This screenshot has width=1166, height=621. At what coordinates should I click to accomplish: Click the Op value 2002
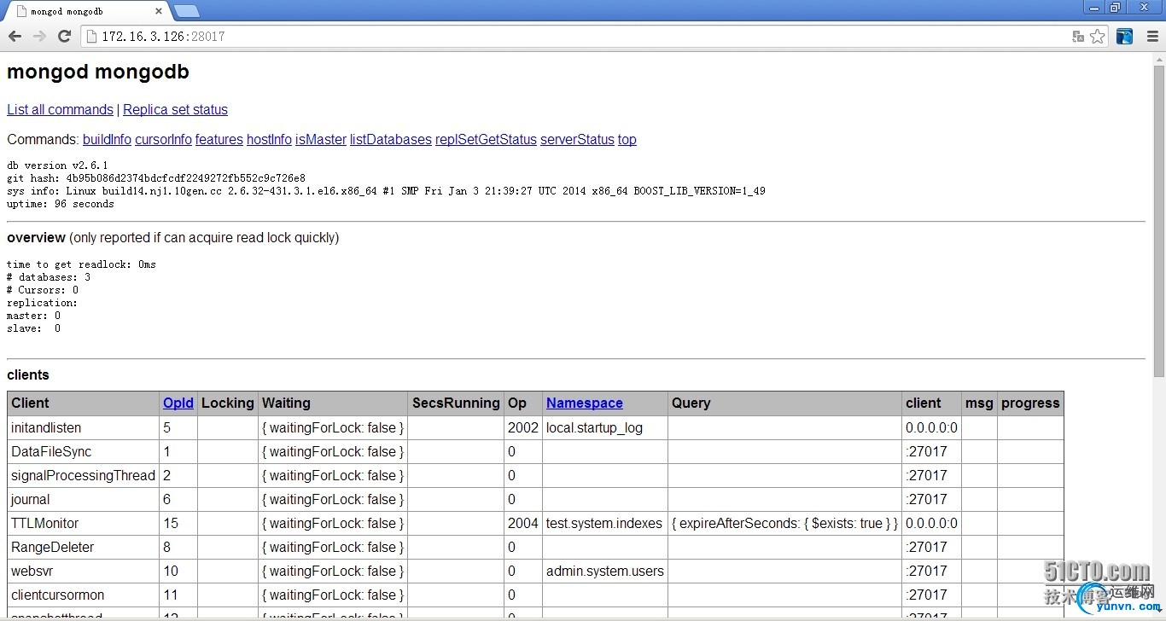pyautogui.click(x=523, y=427)
